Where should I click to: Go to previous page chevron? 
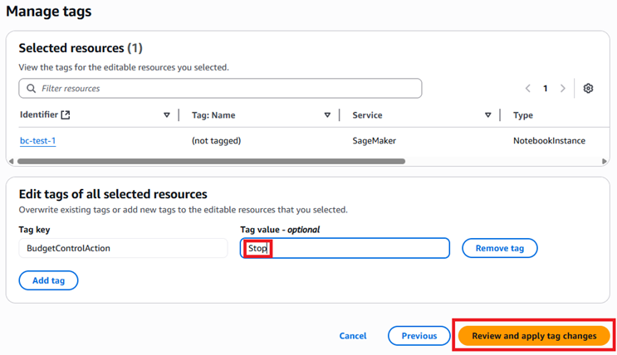coord(527,89)
